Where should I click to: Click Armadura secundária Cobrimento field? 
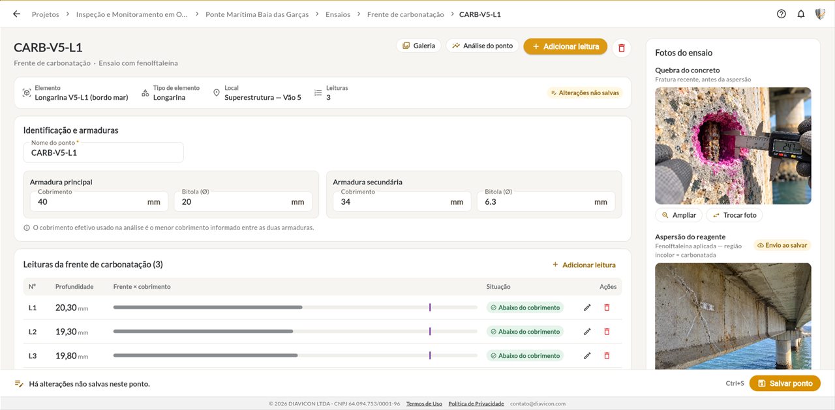pos(402,201)
